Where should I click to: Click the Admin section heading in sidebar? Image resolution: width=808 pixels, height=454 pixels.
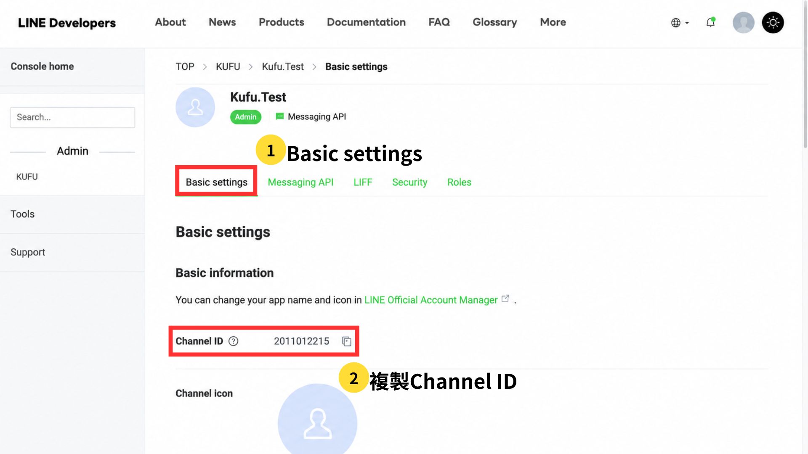[72, 151]
